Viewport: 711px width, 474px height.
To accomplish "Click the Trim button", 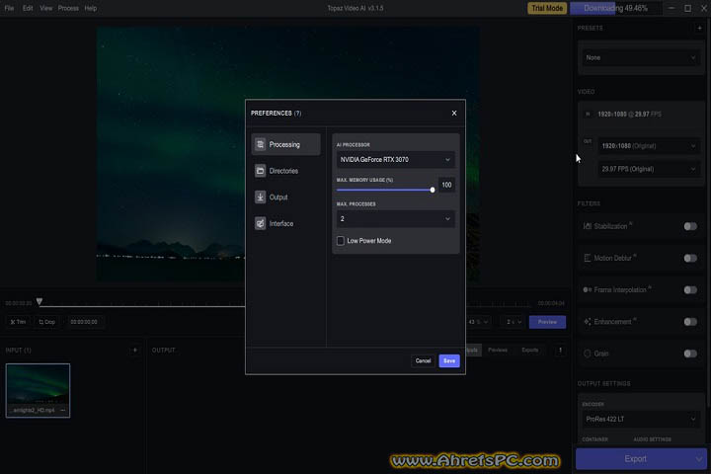I will 18,322.
